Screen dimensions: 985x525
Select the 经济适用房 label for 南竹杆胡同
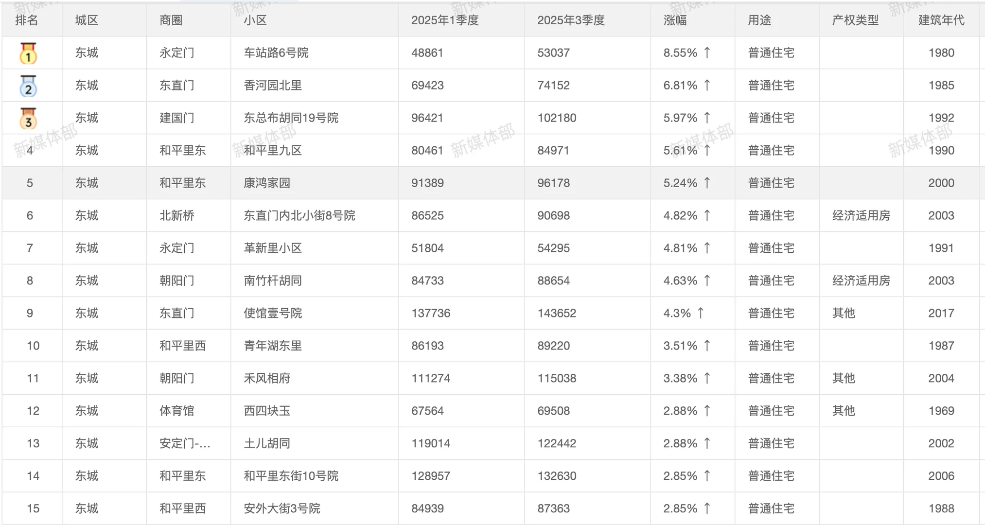tap(862, 280)
